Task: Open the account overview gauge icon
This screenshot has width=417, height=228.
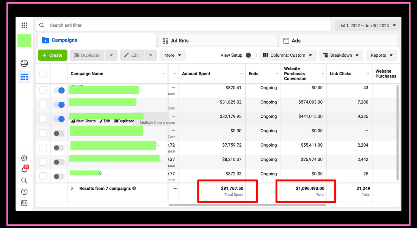Action: [x=24, y=63]
